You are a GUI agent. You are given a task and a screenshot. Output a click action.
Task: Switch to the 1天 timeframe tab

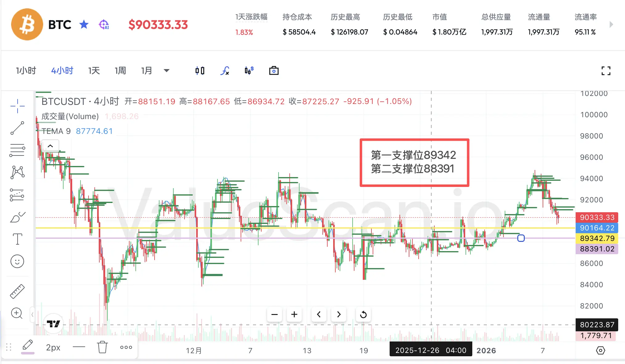coord(94,71)
